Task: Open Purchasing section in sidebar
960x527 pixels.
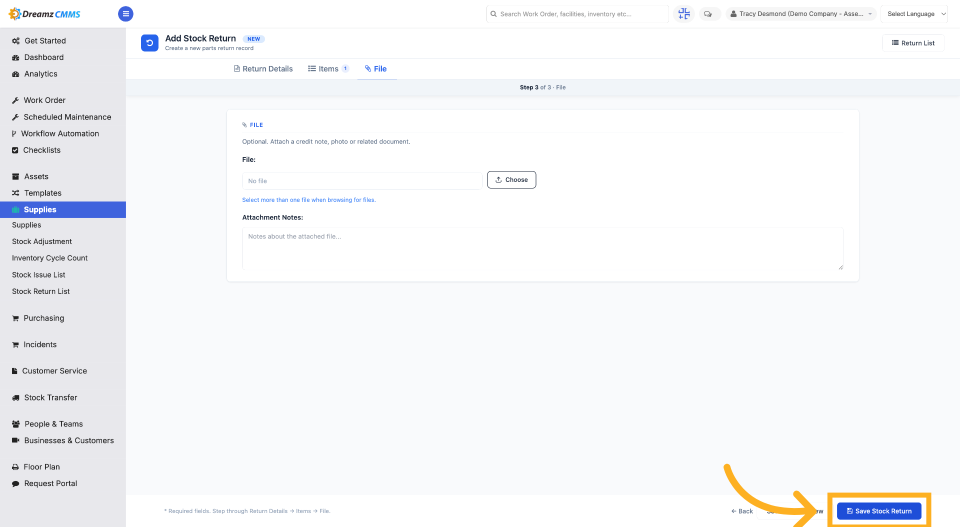Action: (43, 318)
